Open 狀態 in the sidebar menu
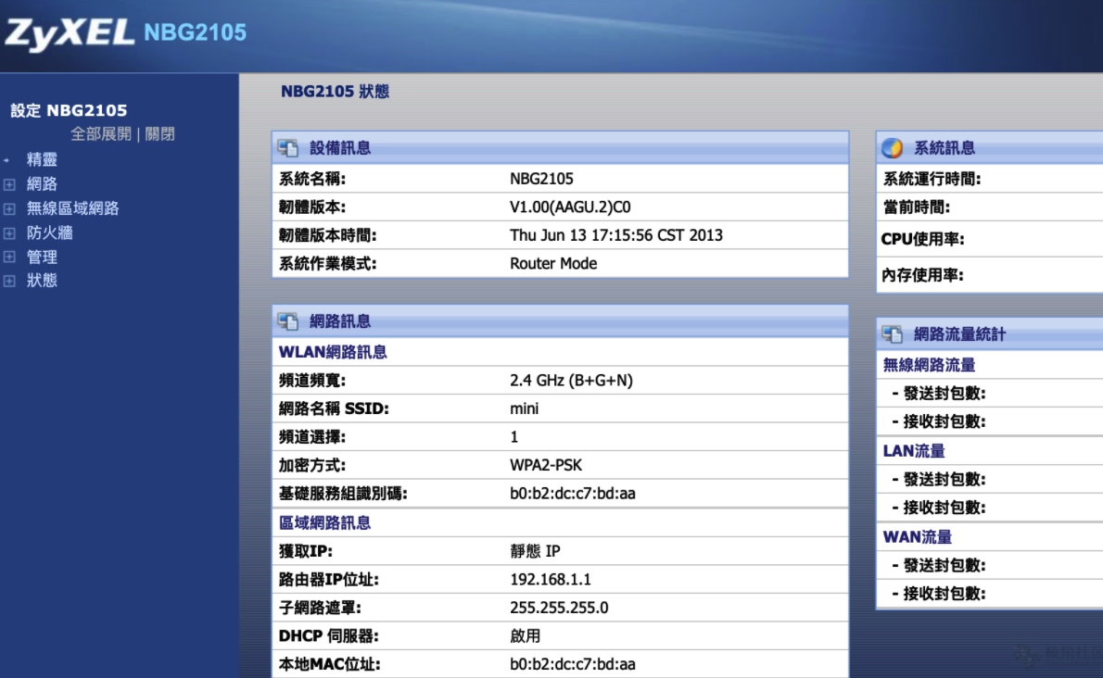Image resolution: width=1103 pixels, height=678 pixels. [x=42, y=281]
